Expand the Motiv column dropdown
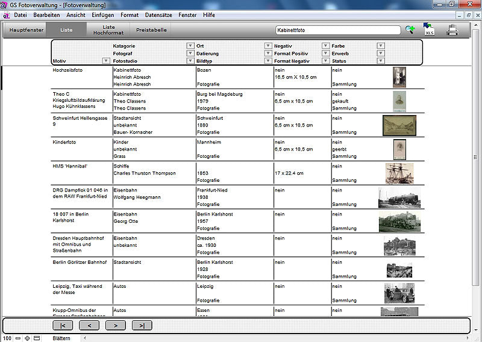Screen dimensions: 482x342 (106, 61)
